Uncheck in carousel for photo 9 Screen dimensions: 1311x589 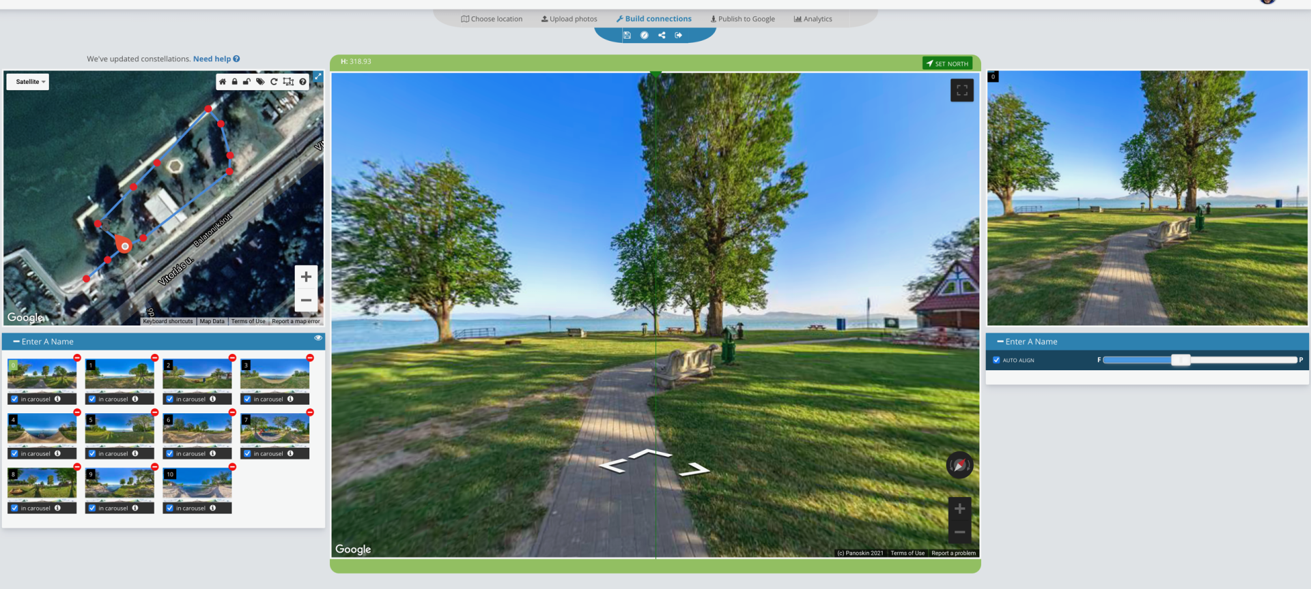click(x=92, y=508)
